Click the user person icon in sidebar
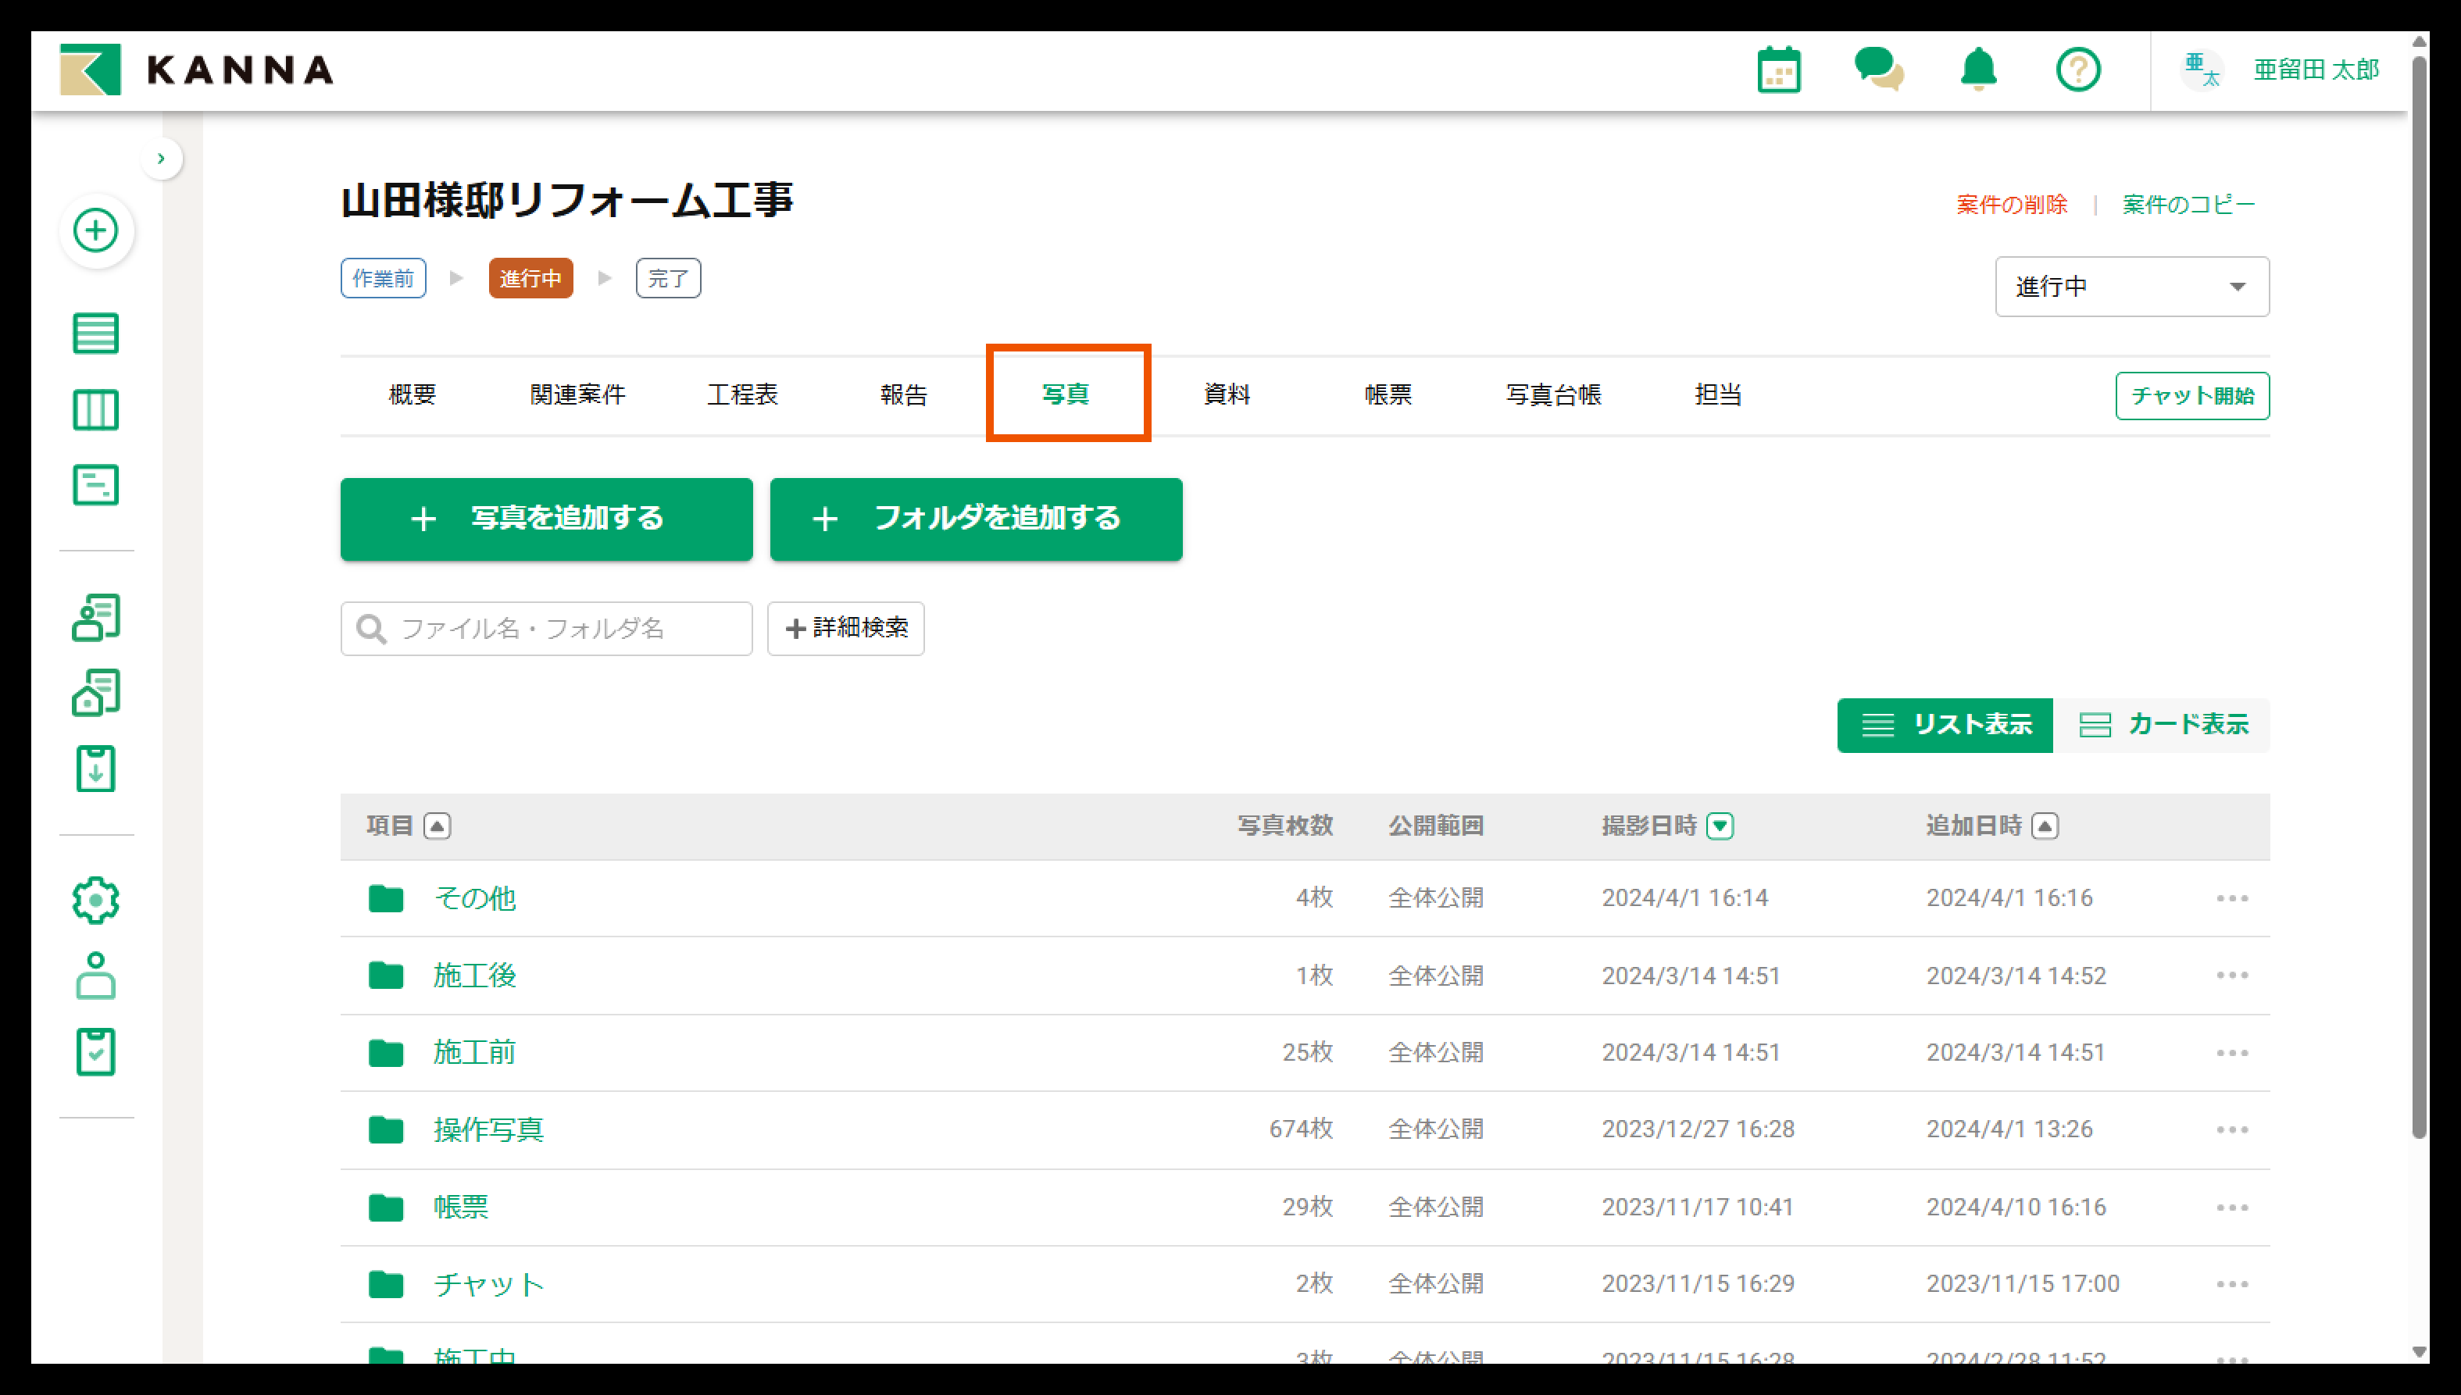Screen dimensions: 2461x1395 click(x=96, y=976)
